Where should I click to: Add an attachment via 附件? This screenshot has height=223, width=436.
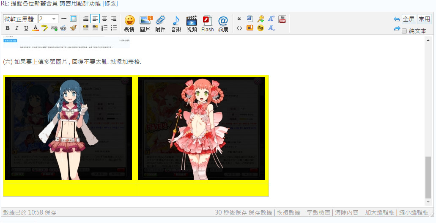(x=160, y=24)
